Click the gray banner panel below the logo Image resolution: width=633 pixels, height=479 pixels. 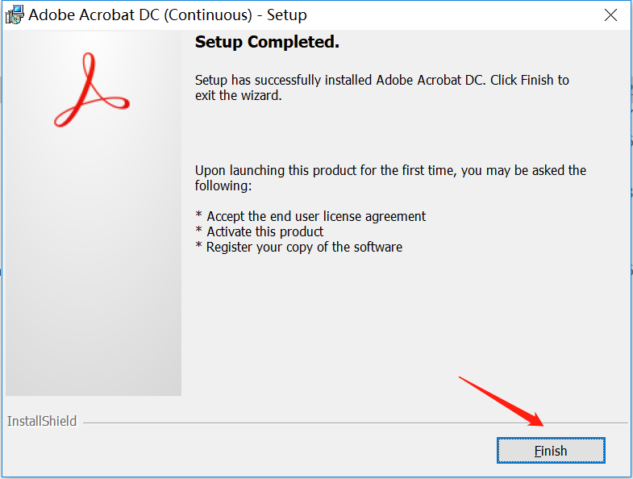click(94, 282)
